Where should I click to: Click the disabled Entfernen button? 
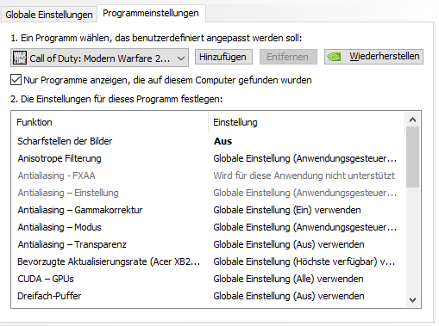(288, 57)
